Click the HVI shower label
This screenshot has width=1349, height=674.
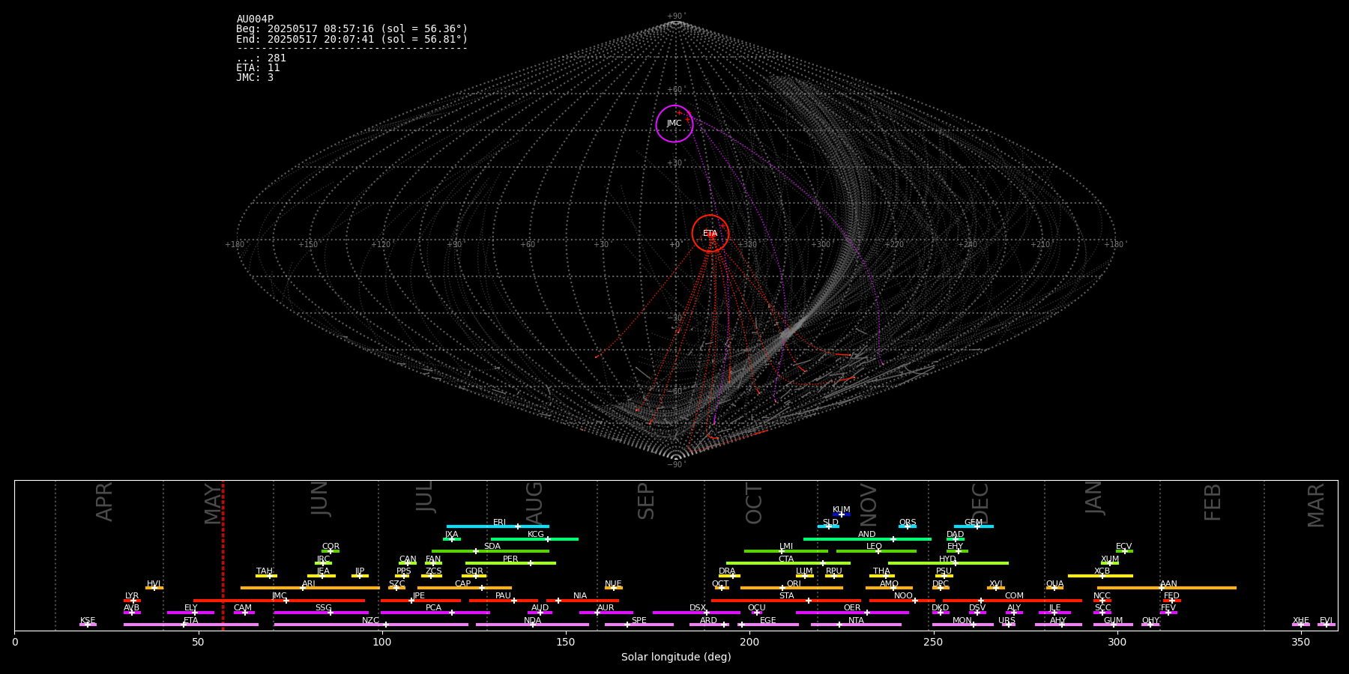(x=154, y=584)
